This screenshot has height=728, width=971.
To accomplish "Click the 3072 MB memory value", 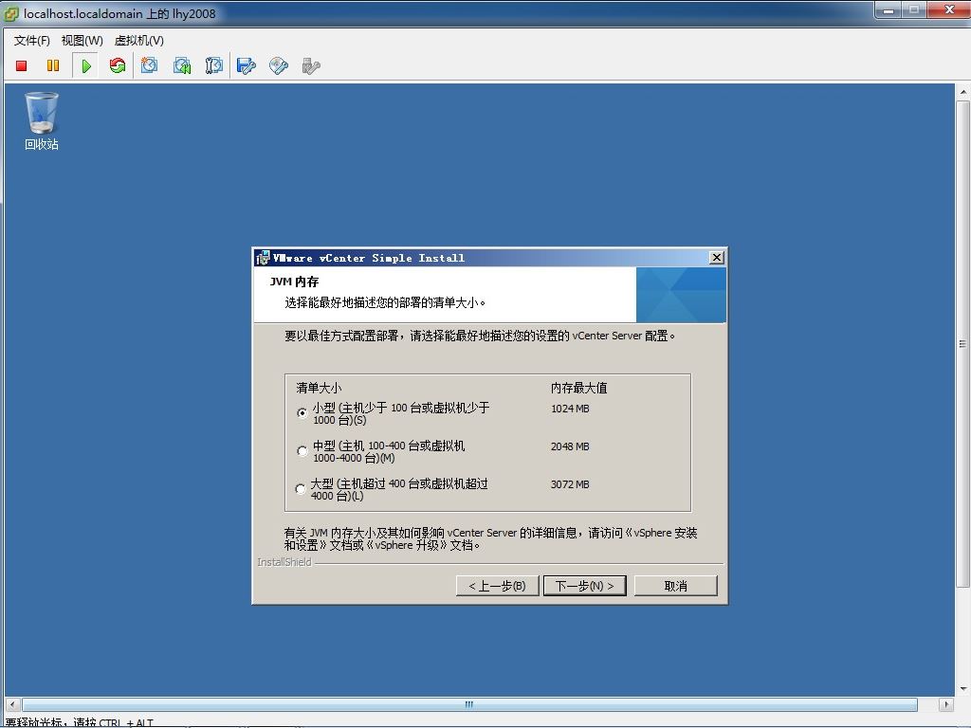I will [x=570, y=484].
